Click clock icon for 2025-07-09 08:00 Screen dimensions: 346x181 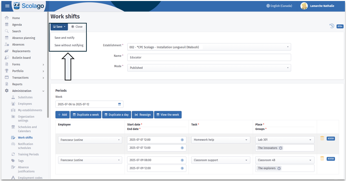tap(182, 160)
